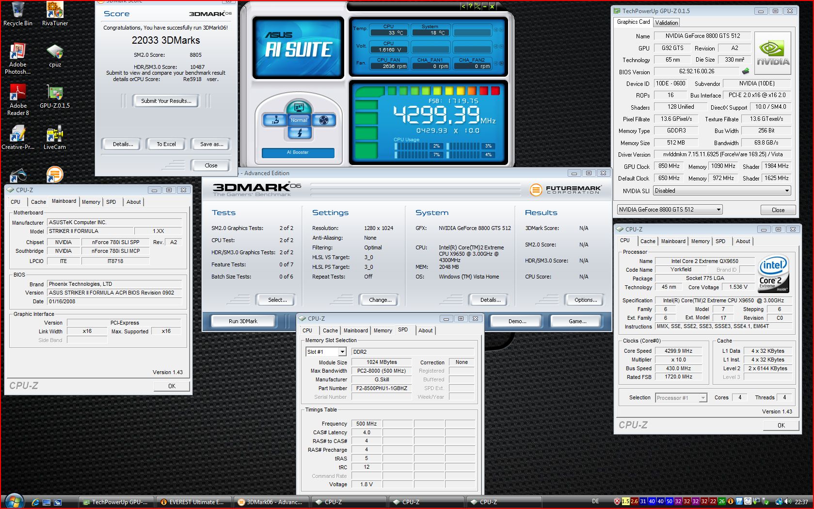Click EVEREST Ultimate taskbar button

point(193,502)
